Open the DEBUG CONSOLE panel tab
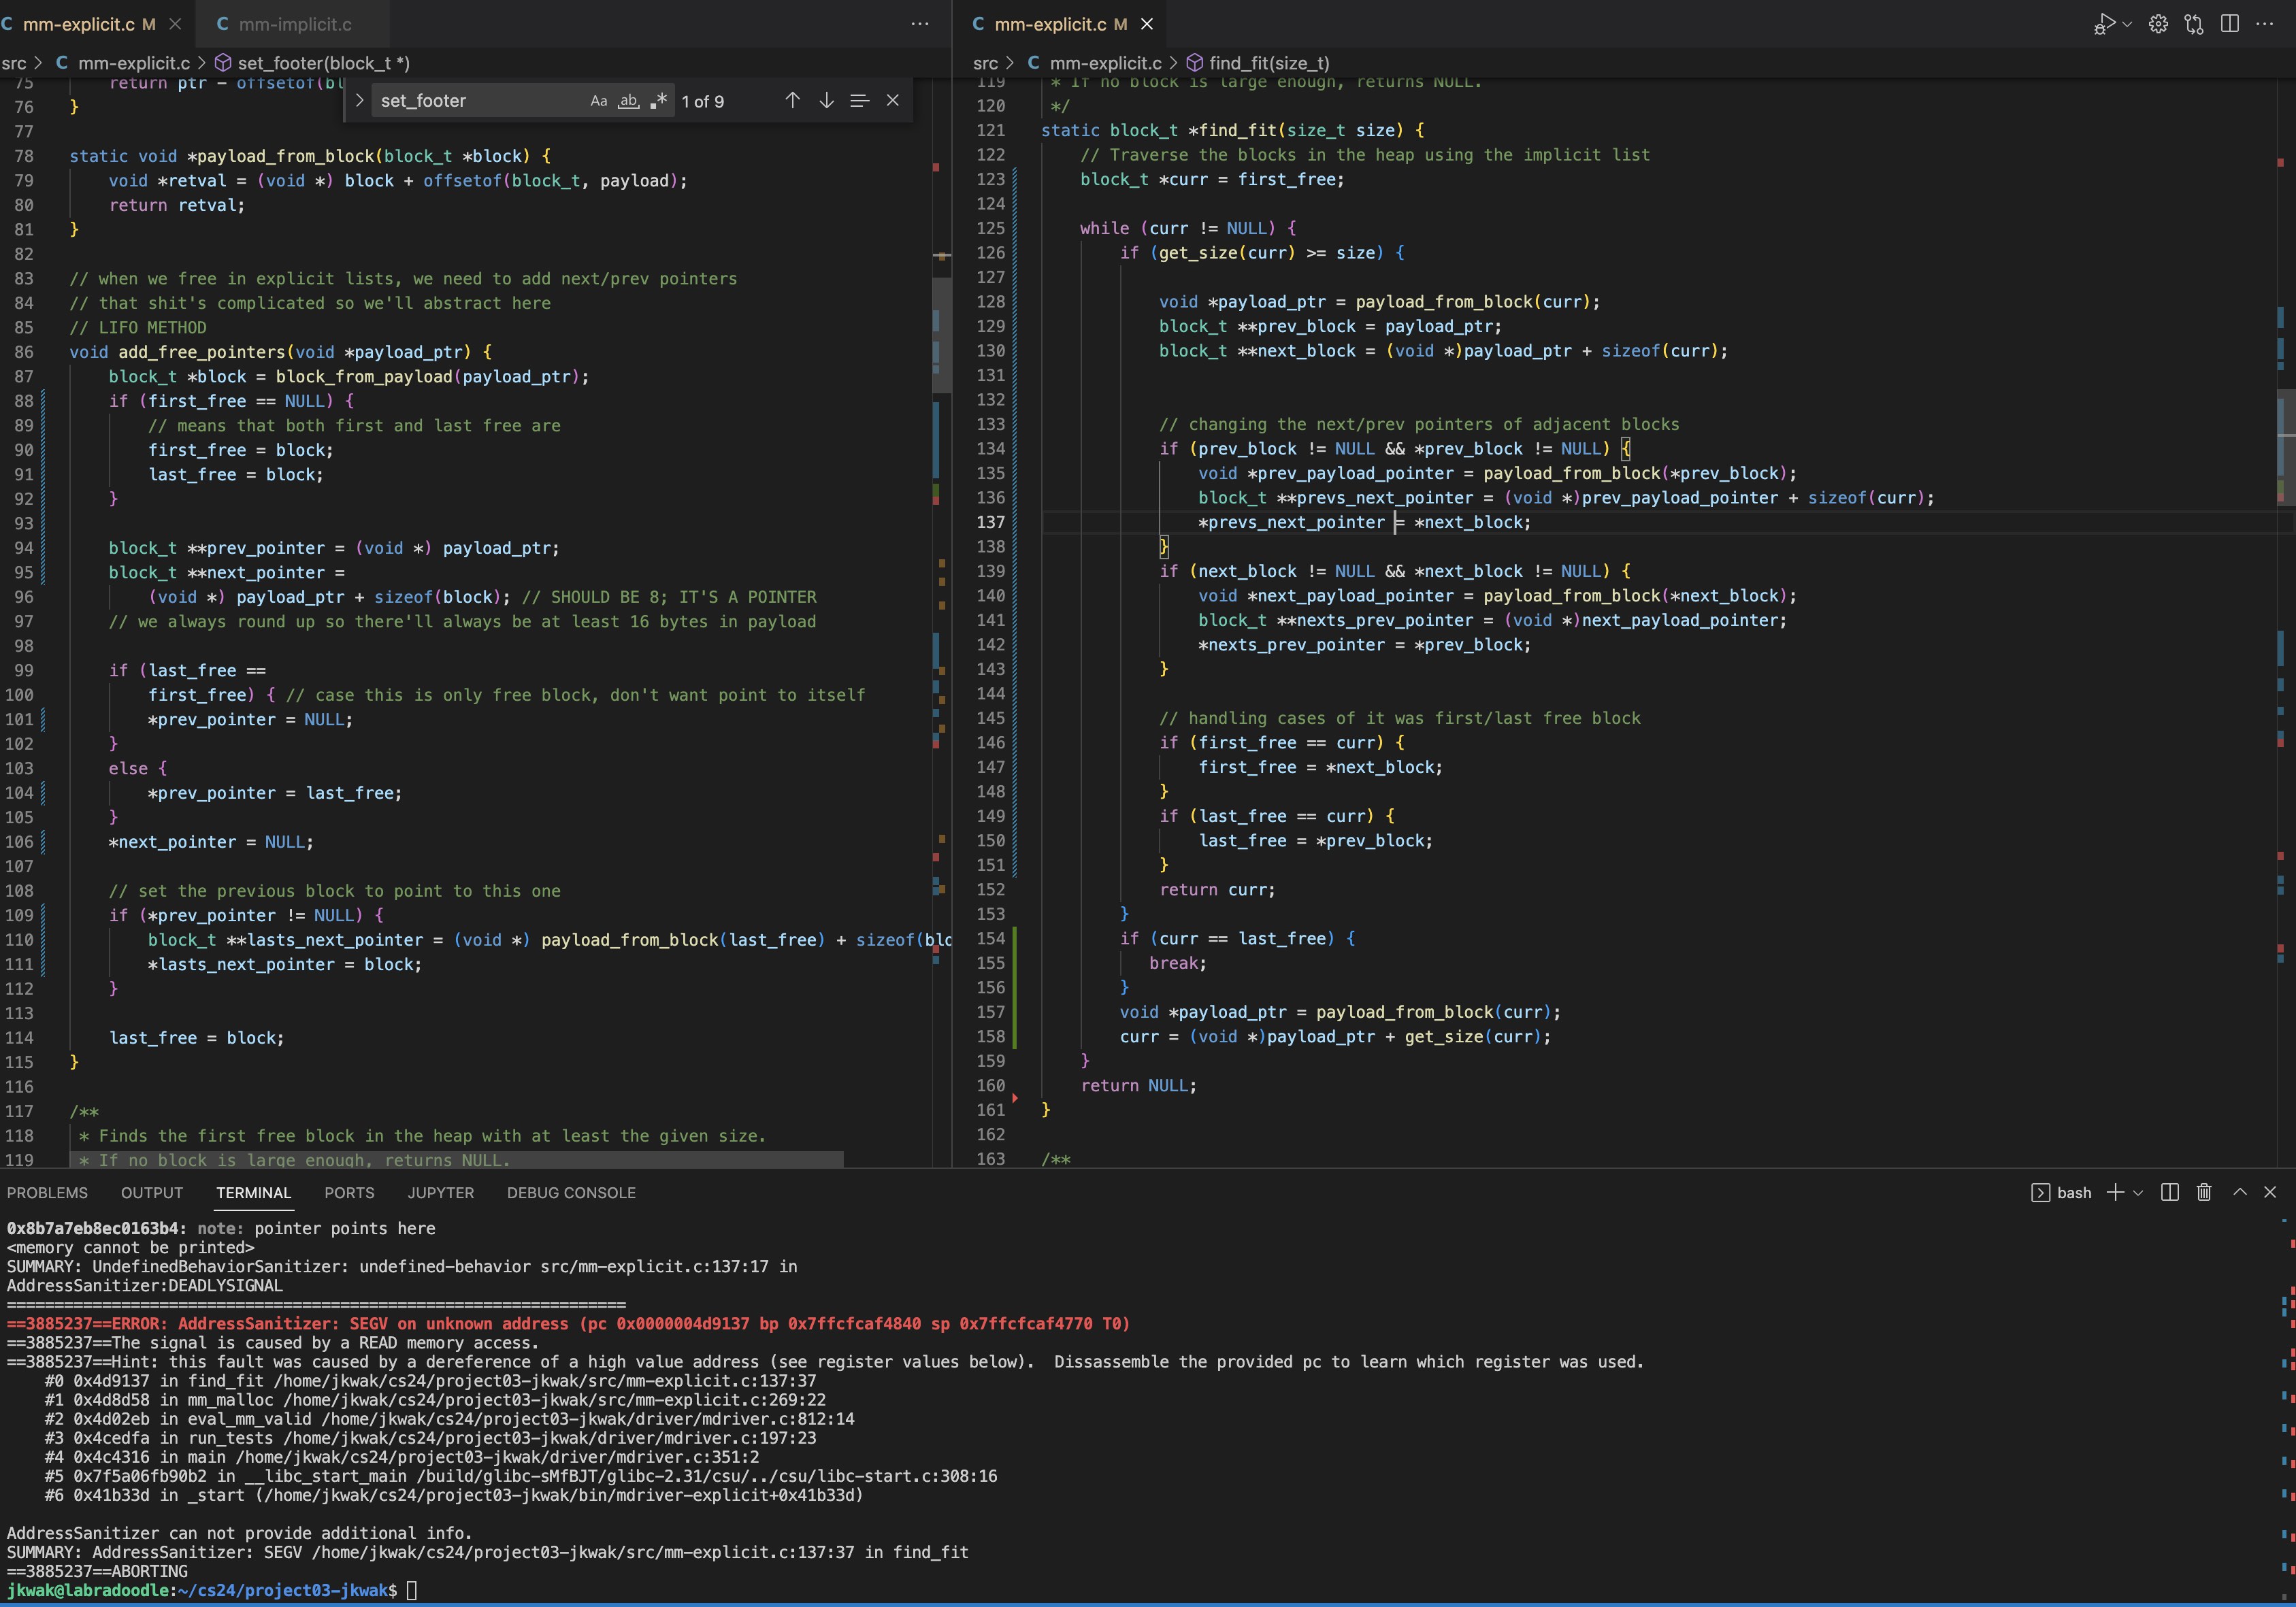2296x1607 pixels. tap(571, 1192)
